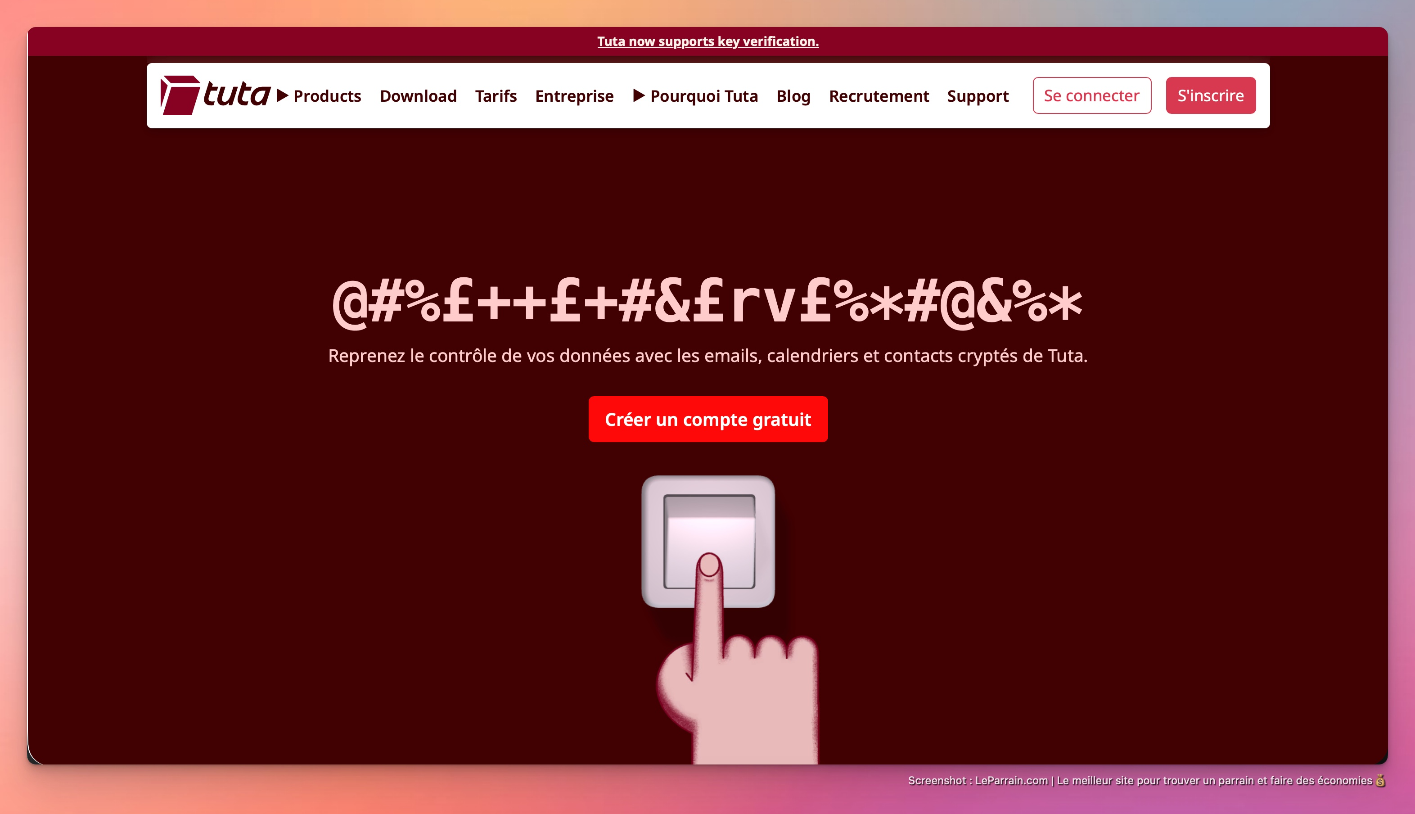
Task: Click the tuta wordmark in header
Action: point(237,93)
